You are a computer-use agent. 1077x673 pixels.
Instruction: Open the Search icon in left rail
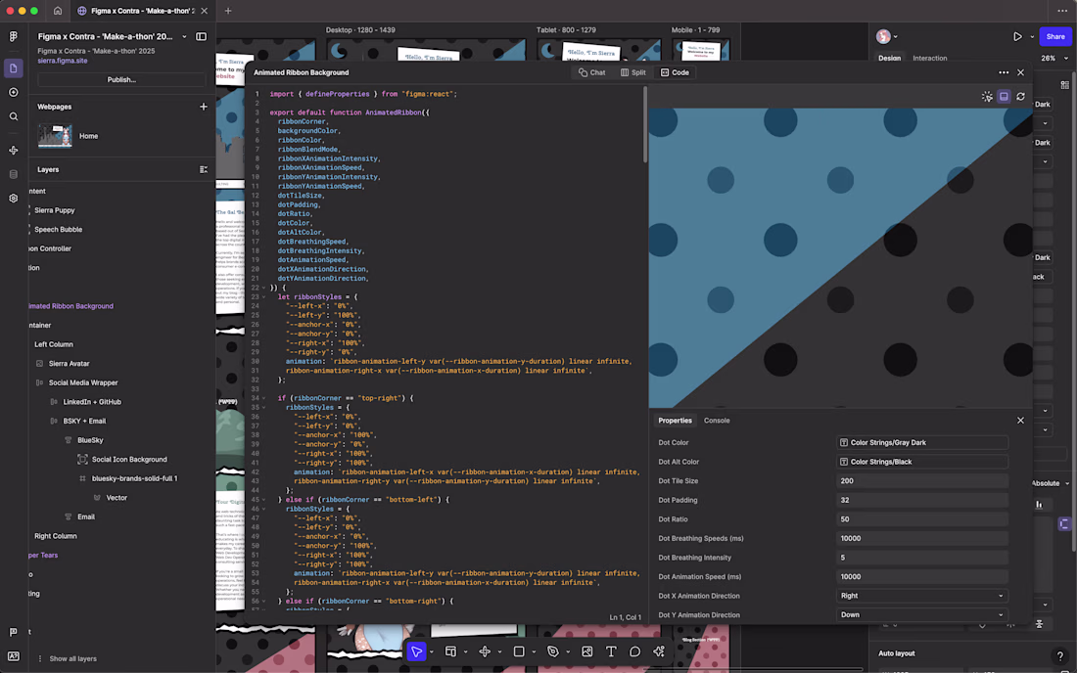click(13, 116)
